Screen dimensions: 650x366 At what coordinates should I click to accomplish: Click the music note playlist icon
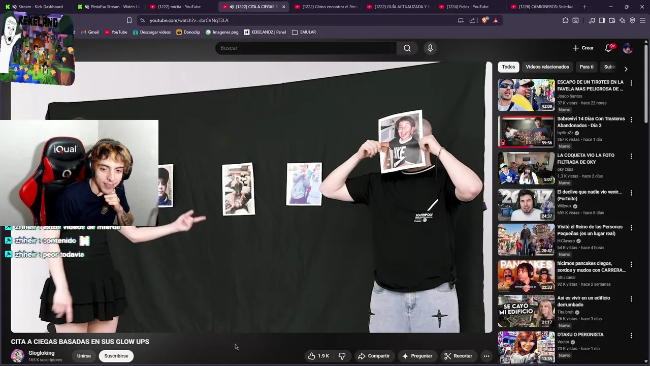click(592, 20)
